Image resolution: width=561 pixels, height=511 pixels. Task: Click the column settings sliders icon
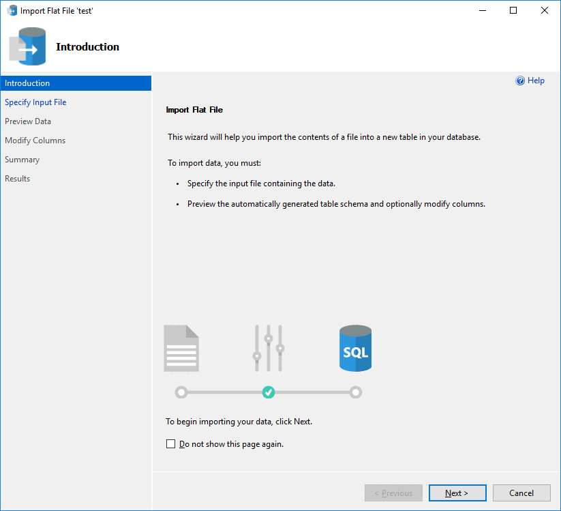click(x=268, y=348)
